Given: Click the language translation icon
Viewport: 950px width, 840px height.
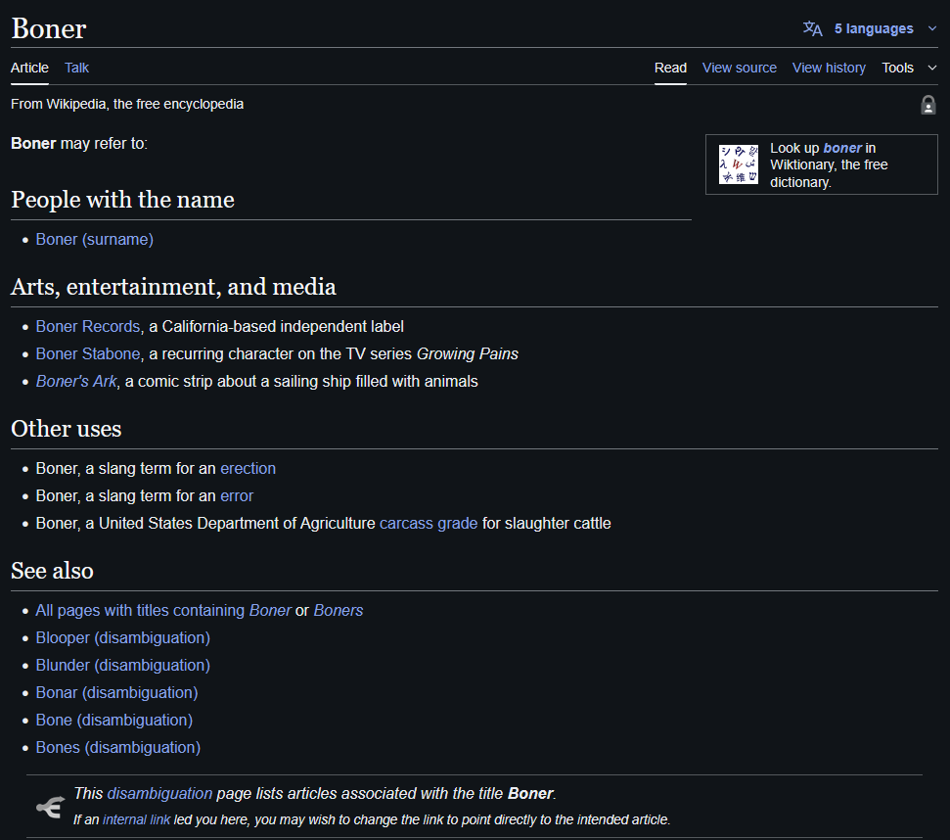Looking at the screenshot, I should tap(812, 28).
